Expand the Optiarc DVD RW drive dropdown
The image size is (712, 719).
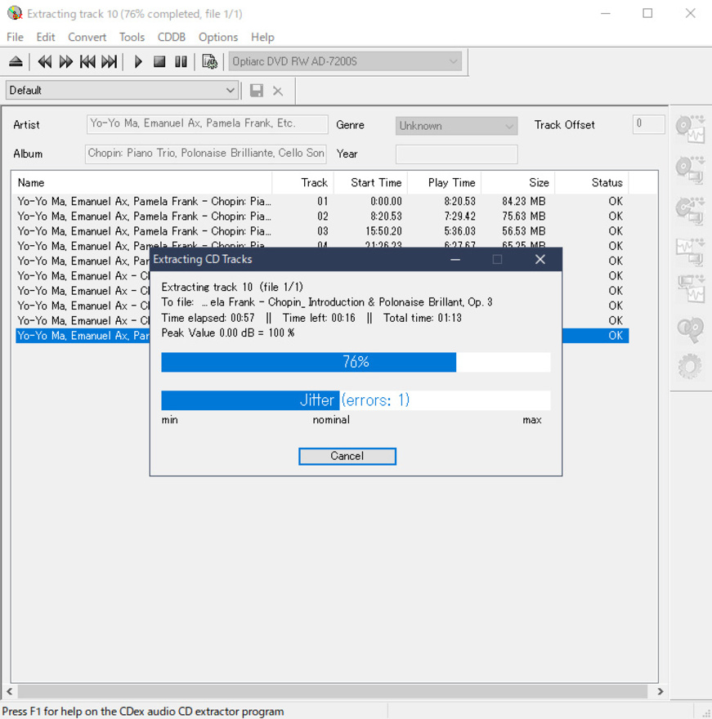pyautogui.click(x=453, y=61)
